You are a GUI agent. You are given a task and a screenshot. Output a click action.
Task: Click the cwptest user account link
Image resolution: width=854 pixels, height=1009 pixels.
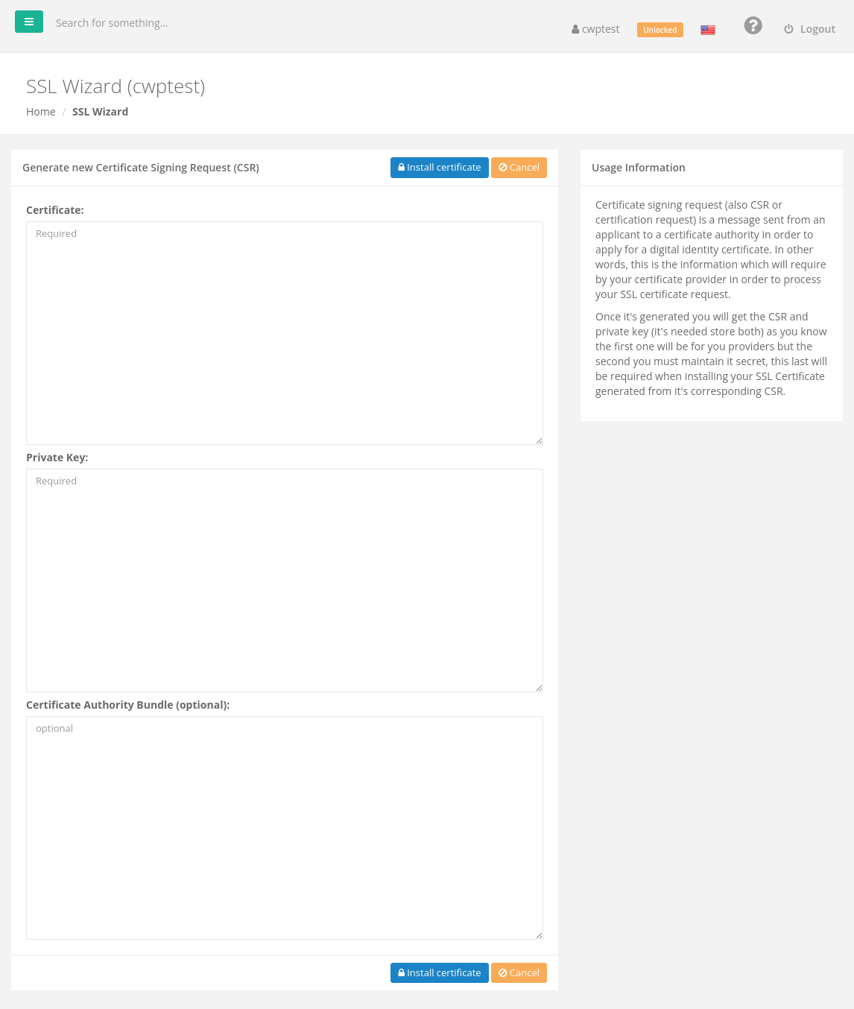pos(595,29)
